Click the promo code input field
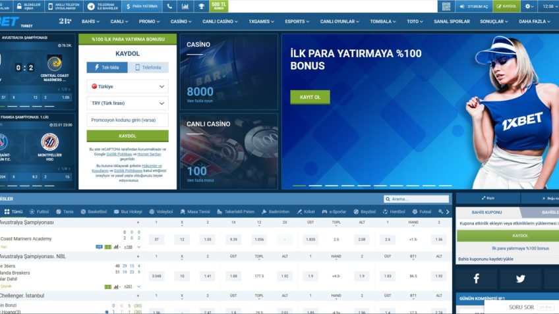Image resolution: width=559 pixels, height=314 pixels. 127,120
